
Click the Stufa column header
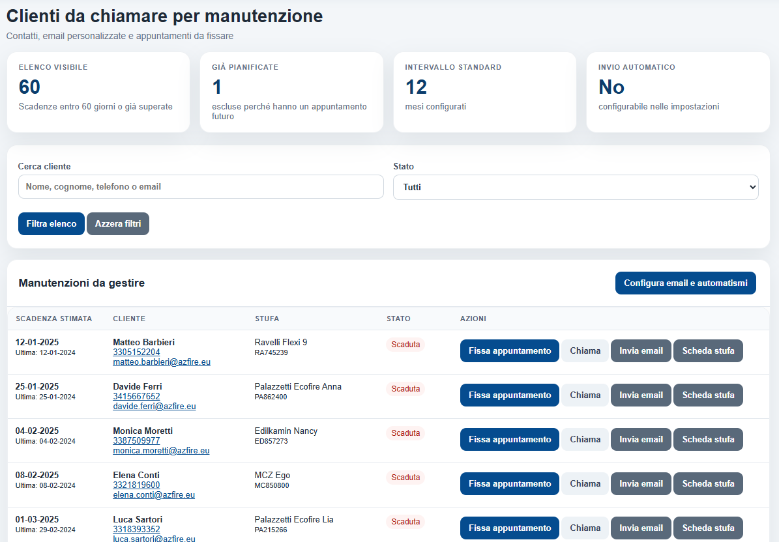(267, 319)
